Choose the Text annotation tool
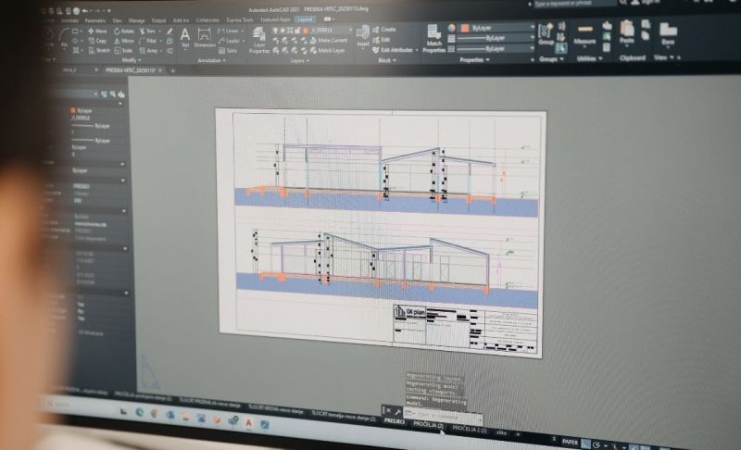The image size is (741, 450). (x=184, y=38)
